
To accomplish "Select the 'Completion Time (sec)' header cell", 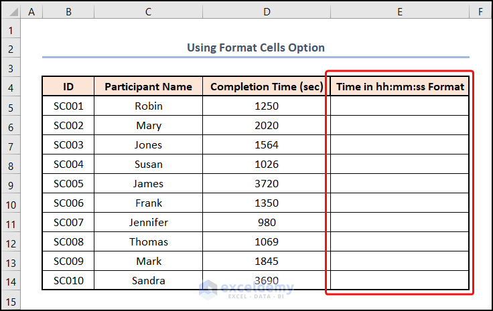I will (267, 87).
